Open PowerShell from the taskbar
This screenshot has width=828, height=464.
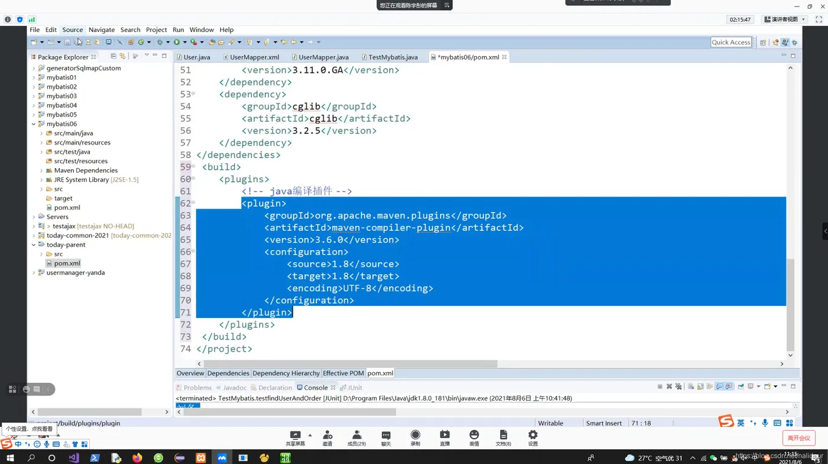click(x=95, y=457)
